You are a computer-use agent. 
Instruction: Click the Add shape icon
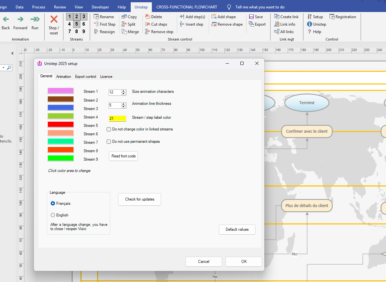[x=214, y=17]
